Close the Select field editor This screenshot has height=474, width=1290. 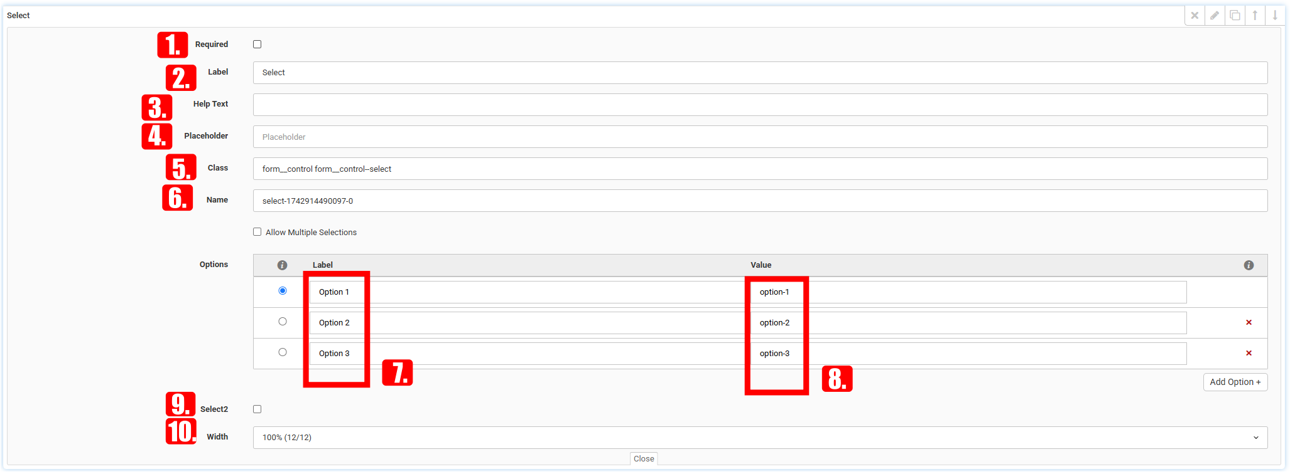point(644,459)
